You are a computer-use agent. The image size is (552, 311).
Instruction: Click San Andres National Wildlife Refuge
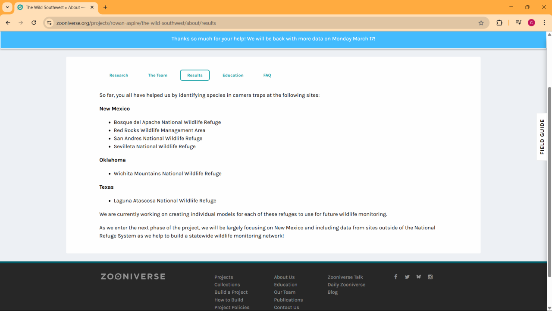(x=158, y=139)
